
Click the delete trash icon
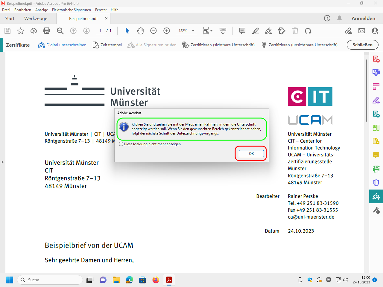click(295, 31)
